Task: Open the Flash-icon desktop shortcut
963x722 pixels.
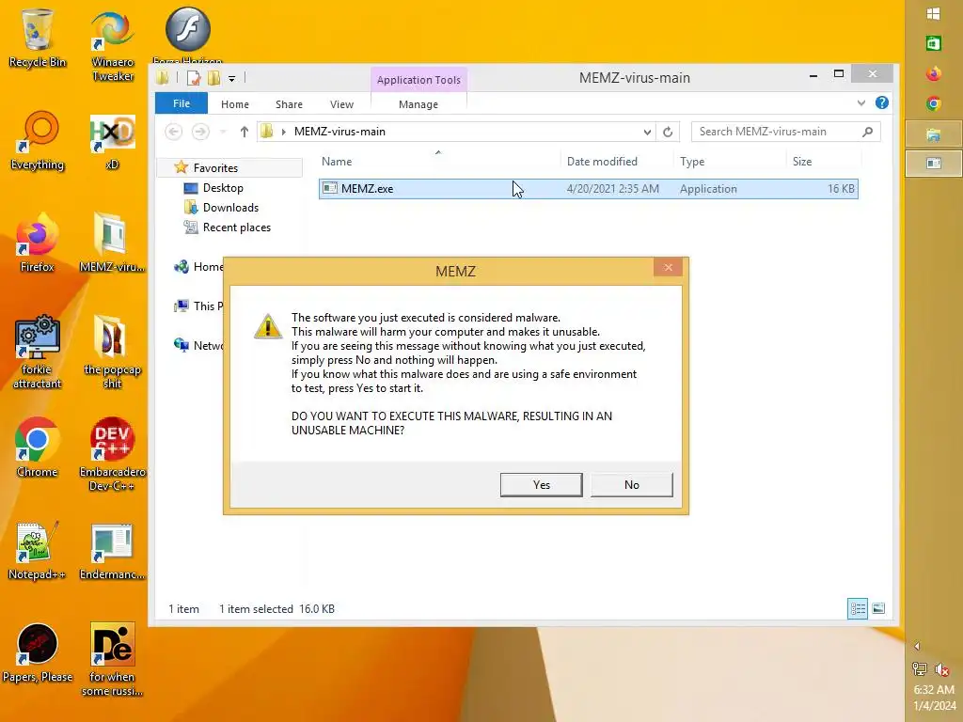Action: click(x=187, y=34)
